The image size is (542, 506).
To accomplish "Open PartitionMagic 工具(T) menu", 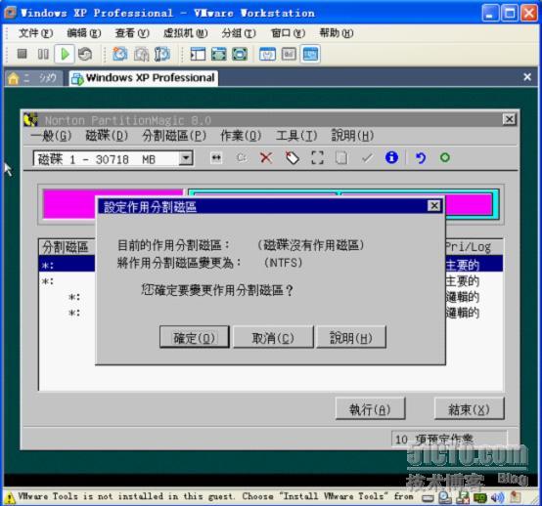I will [296, 136].
